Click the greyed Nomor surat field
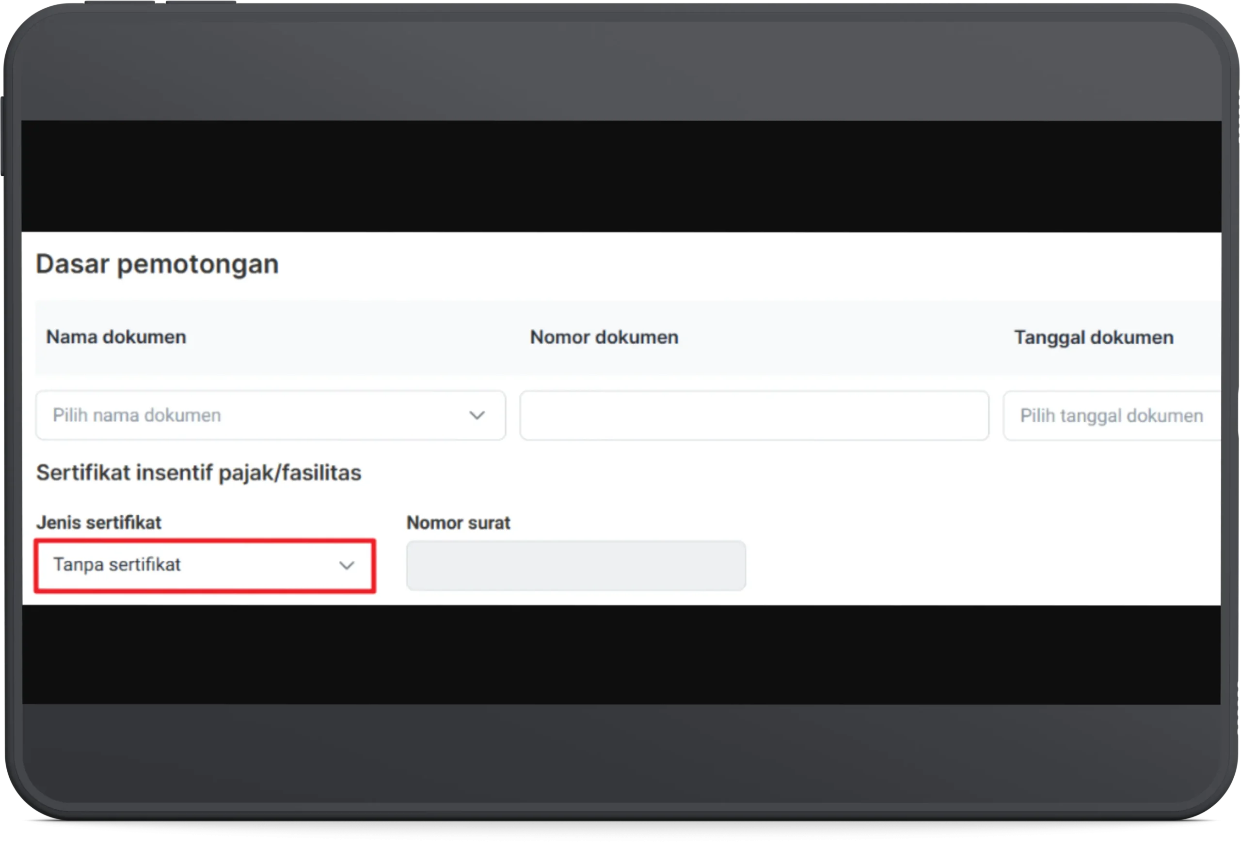 tap(575, 566)
